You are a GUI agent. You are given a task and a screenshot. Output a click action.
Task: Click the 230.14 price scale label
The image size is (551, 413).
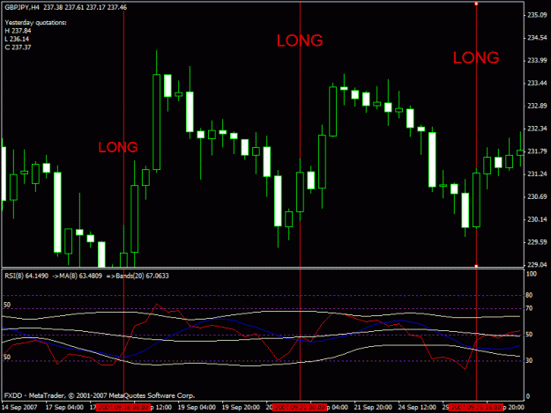pos(537,219)
